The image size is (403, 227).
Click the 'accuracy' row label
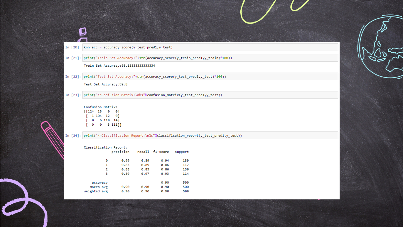pos(100,183)
